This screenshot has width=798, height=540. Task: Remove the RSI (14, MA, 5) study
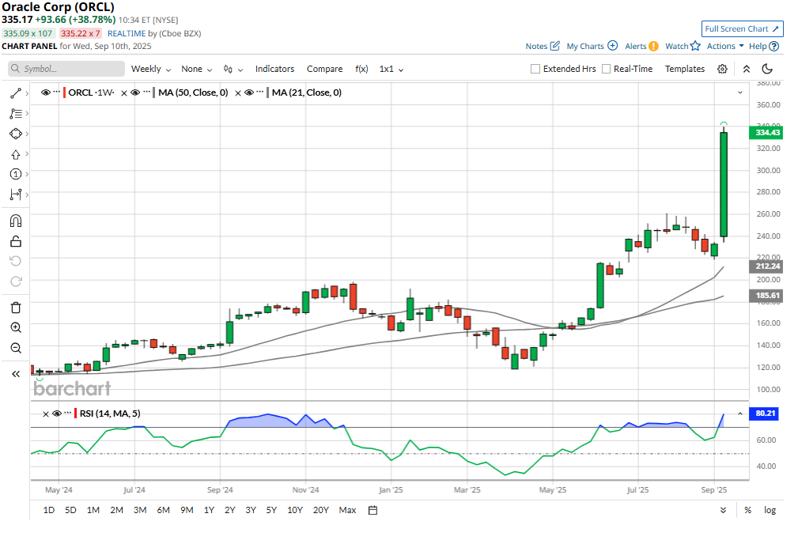(x=45, y=414)
